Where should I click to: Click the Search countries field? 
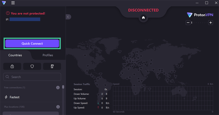tap(32, 77)
